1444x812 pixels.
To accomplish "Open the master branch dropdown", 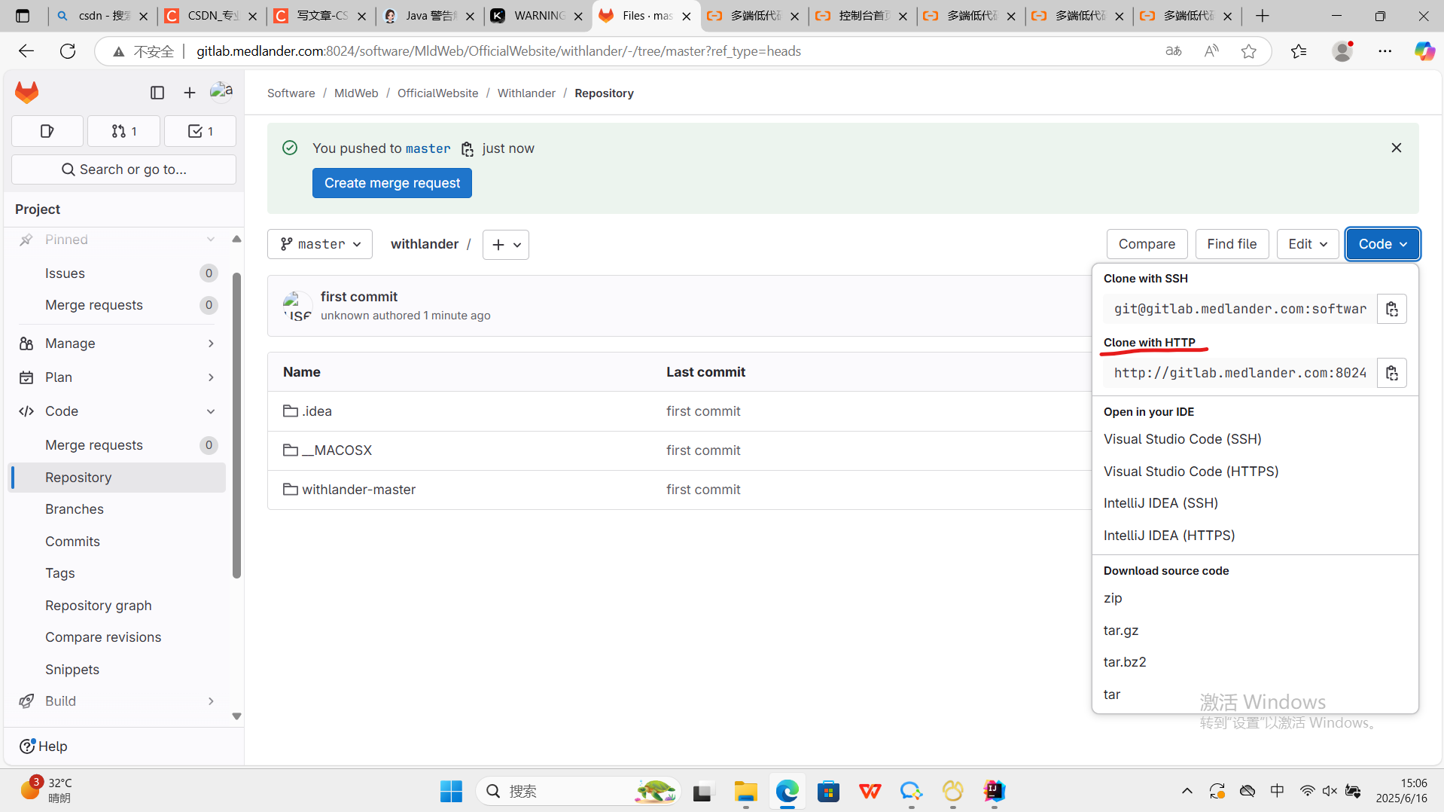I will coord(319,243).
